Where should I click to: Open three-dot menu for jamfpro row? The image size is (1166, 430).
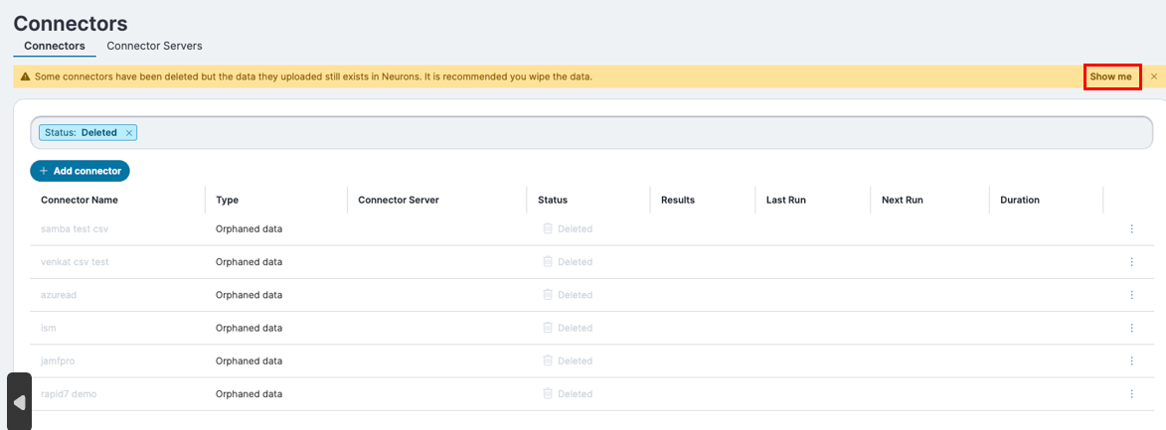[1131, 360]
